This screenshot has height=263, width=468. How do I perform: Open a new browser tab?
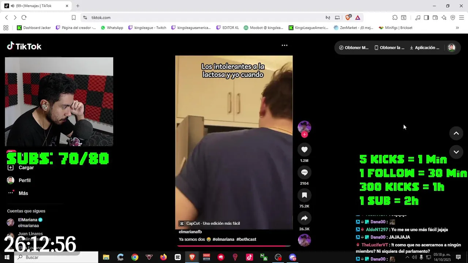78,6
